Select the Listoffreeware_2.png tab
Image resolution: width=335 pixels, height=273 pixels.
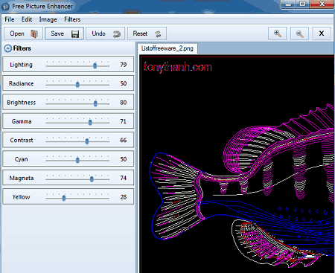(167, 48)
